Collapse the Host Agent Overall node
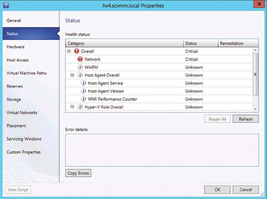The height and width of the screenshot is (199, 267). pyautogui.click(x=72, y=75)
